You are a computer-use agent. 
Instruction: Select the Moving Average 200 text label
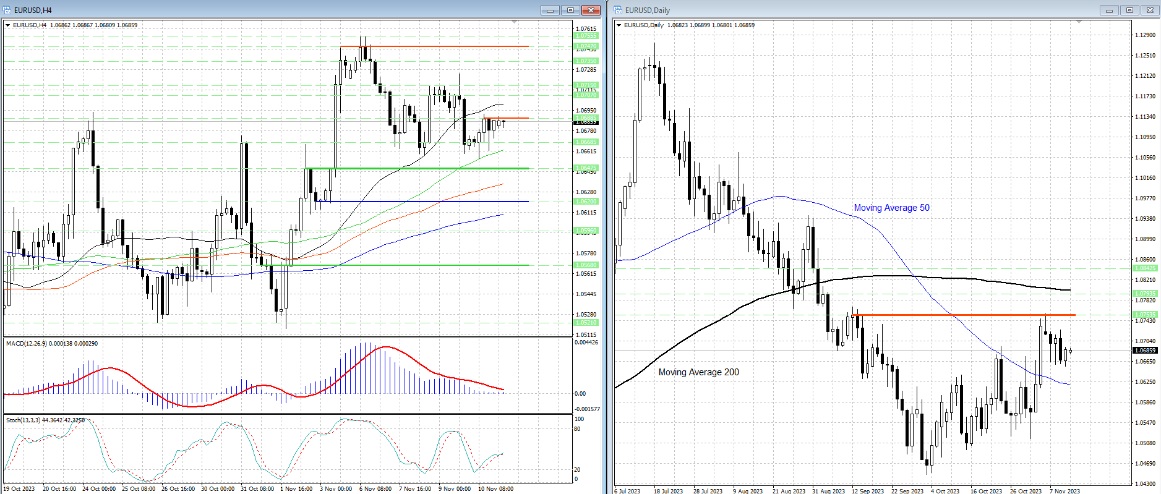[x=698, y=372]
